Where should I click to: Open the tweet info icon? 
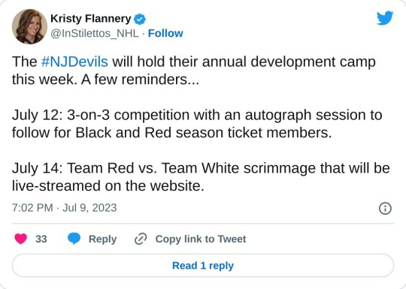tap(385, 208)
